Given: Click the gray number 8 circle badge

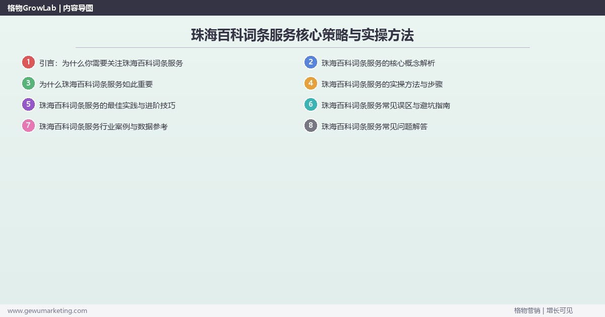Looking at the screenshot, I should (311, 126).
